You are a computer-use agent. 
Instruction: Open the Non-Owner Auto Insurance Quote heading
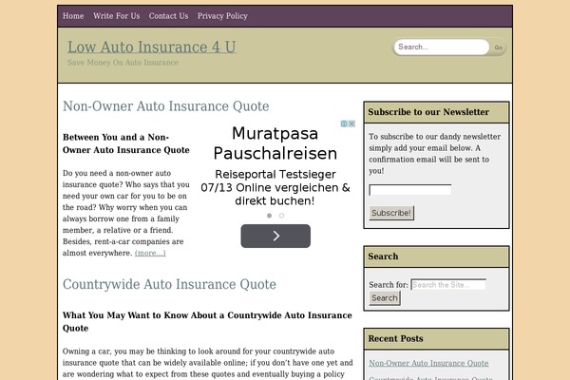(165, 106)
